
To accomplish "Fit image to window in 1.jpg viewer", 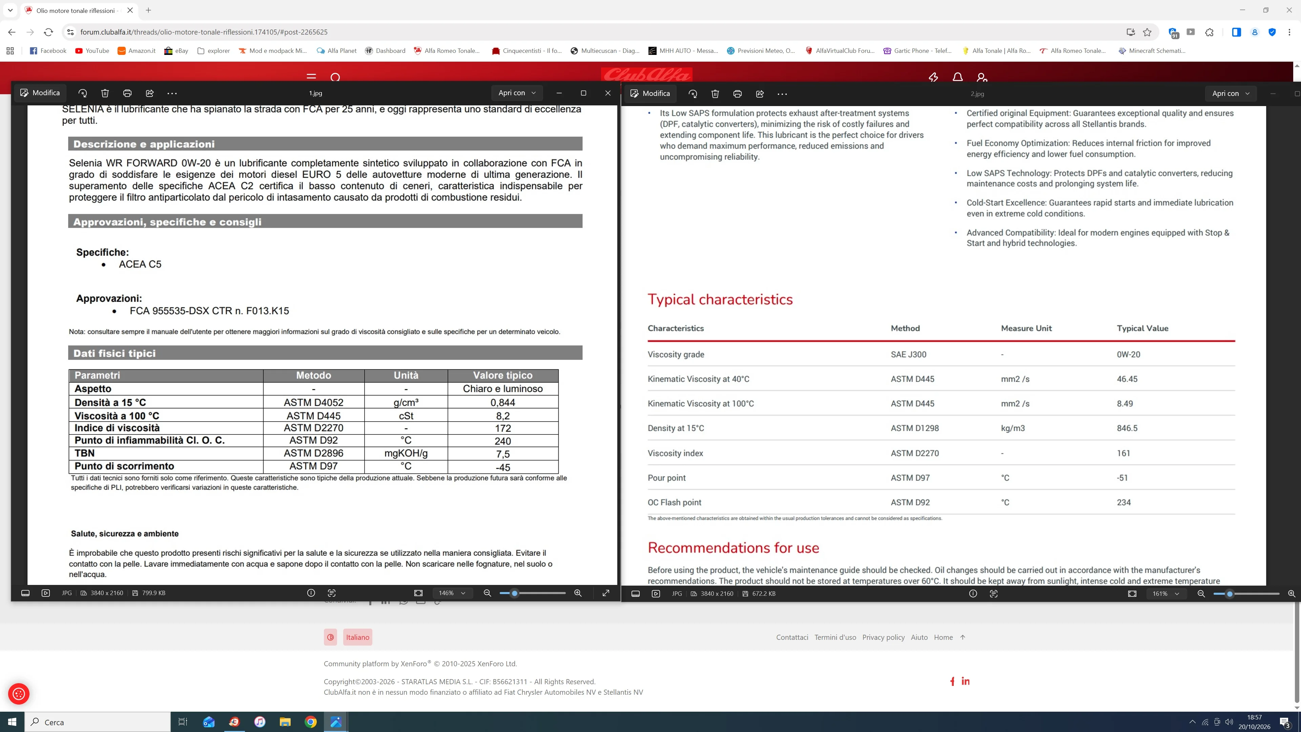I will pyautogui.click(x=418, y=593).
